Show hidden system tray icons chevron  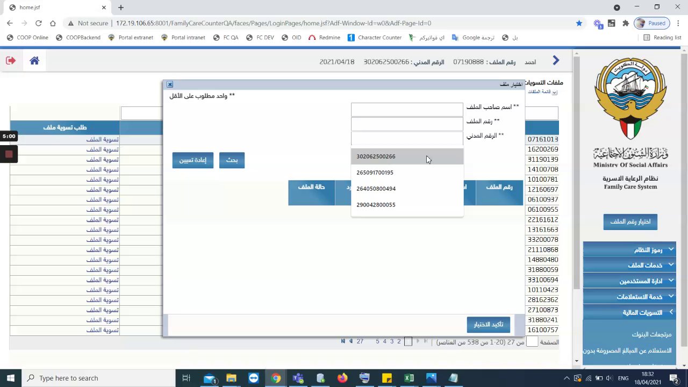[567, 378]
